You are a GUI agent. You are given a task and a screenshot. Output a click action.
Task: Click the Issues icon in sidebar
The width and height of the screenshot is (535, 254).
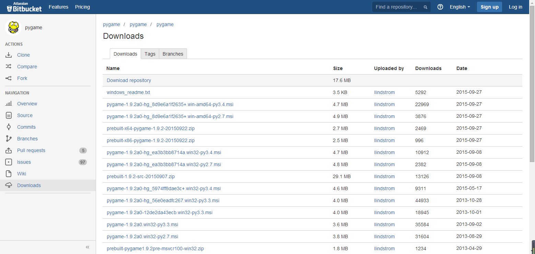coord(9,162)
